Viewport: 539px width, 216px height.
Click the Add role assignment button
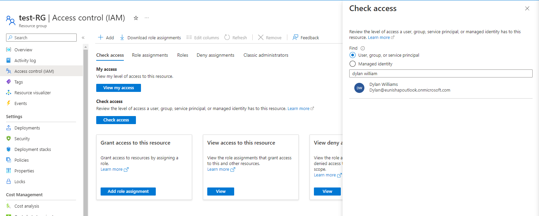tap(128, 192)
